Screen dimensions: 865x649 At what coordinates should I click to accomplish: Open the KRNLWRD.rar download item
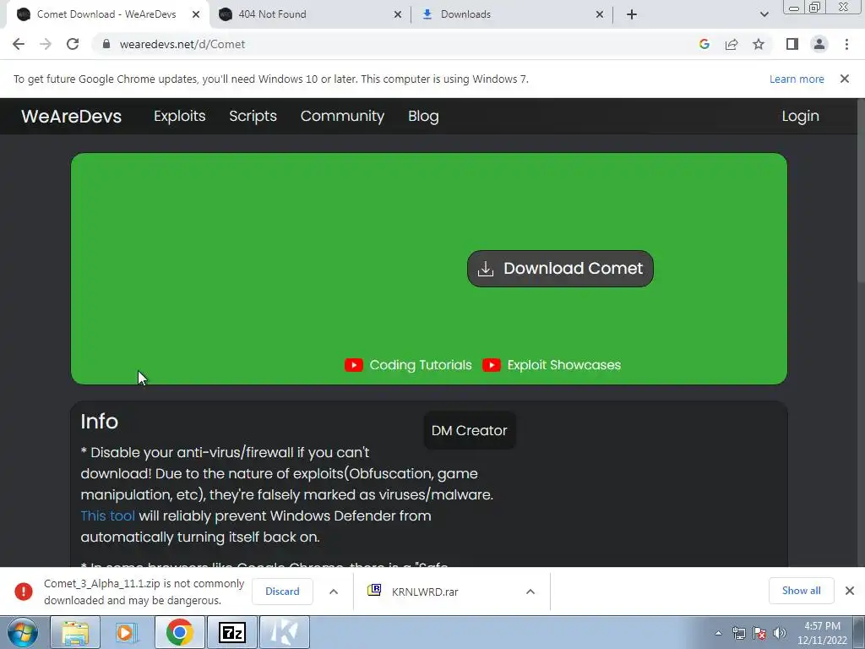pyautogui.click(x=425, y=592)
